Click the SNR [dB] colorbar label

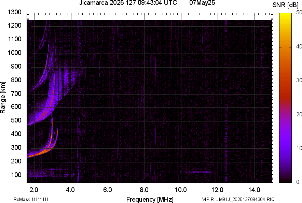coord(286,5)
